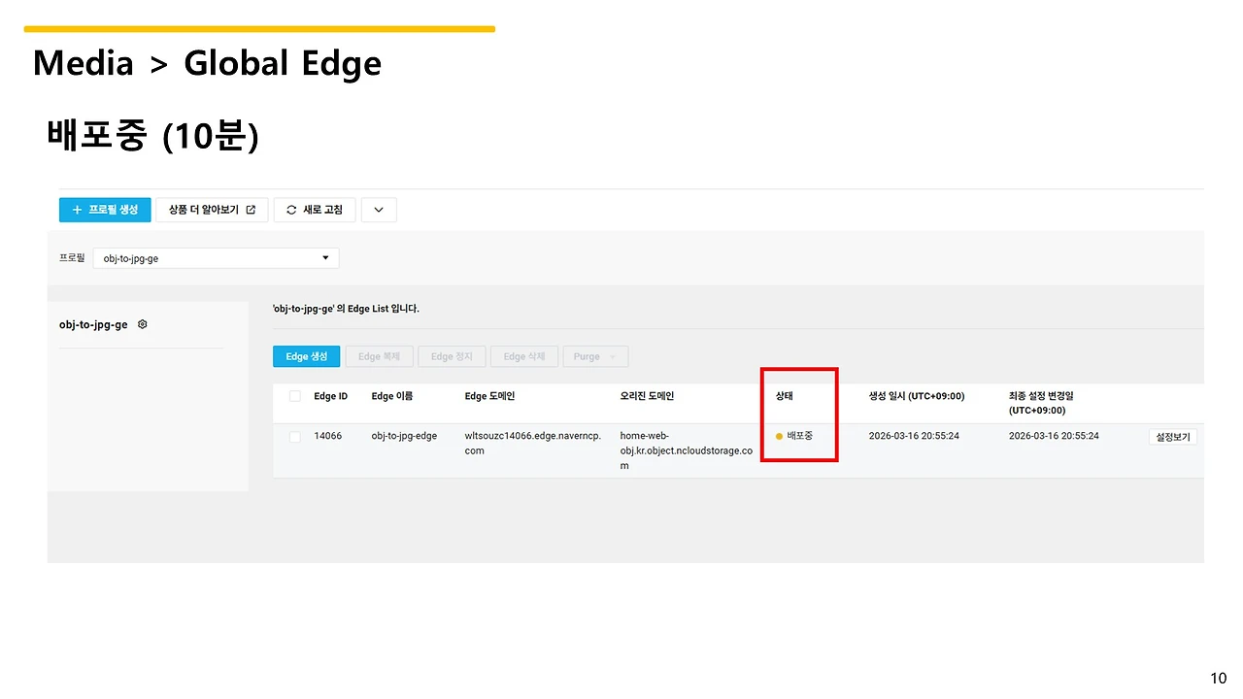
Task: Click the Edge 도메인 column header
Action: [x=489, y=396]
